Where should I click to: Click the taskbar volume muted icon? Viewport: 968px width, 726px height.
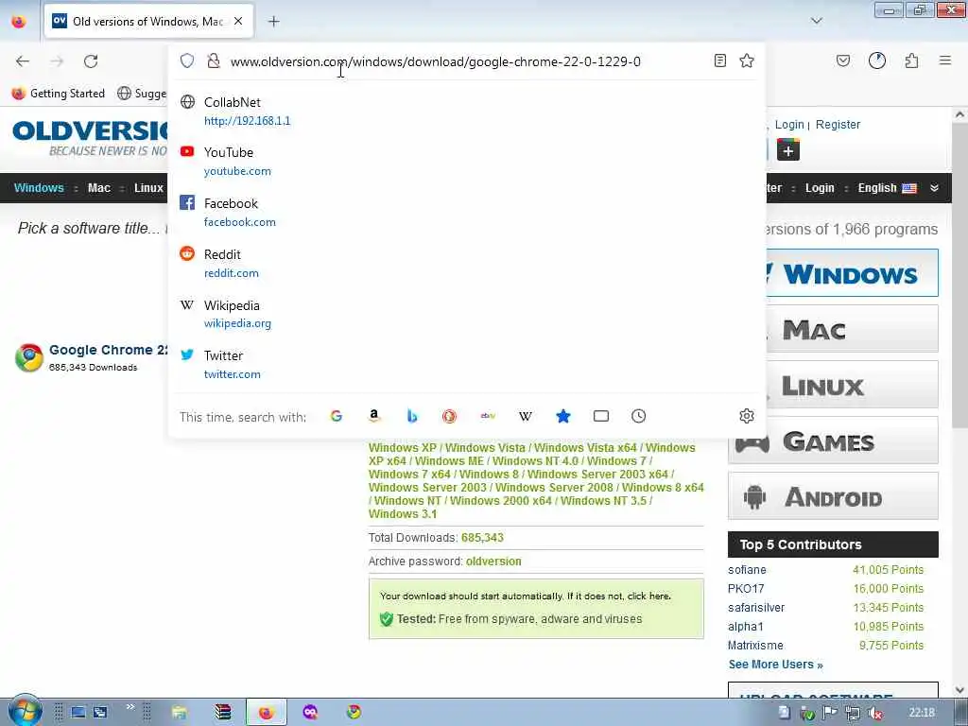click(874, 713)
